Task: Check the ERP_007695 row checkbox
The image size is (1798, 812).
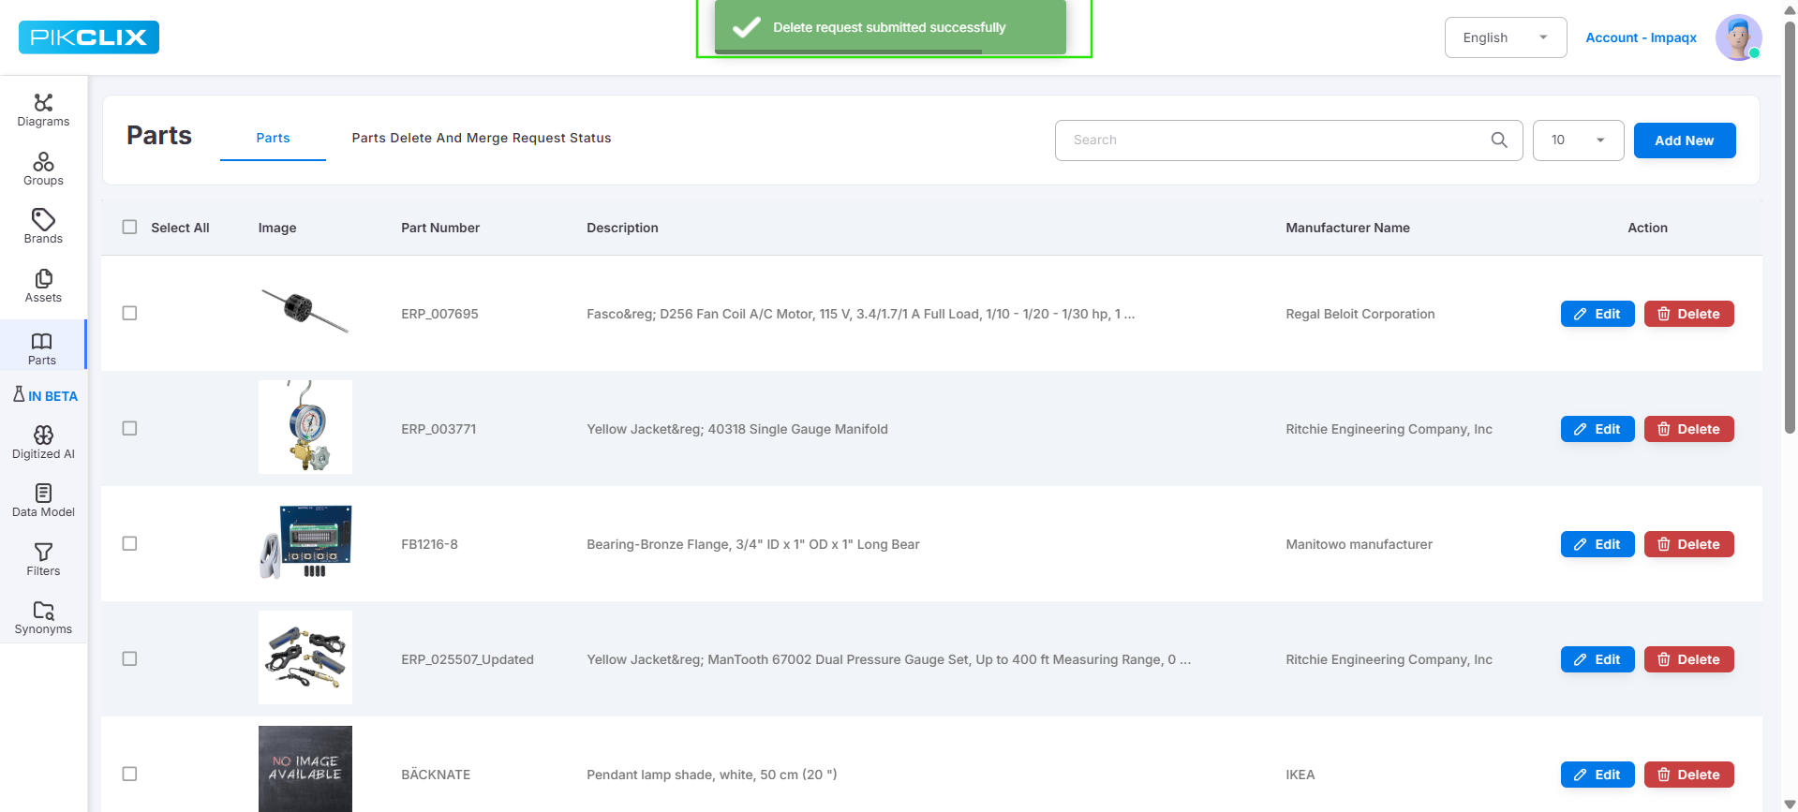Action: click(130, 313)
